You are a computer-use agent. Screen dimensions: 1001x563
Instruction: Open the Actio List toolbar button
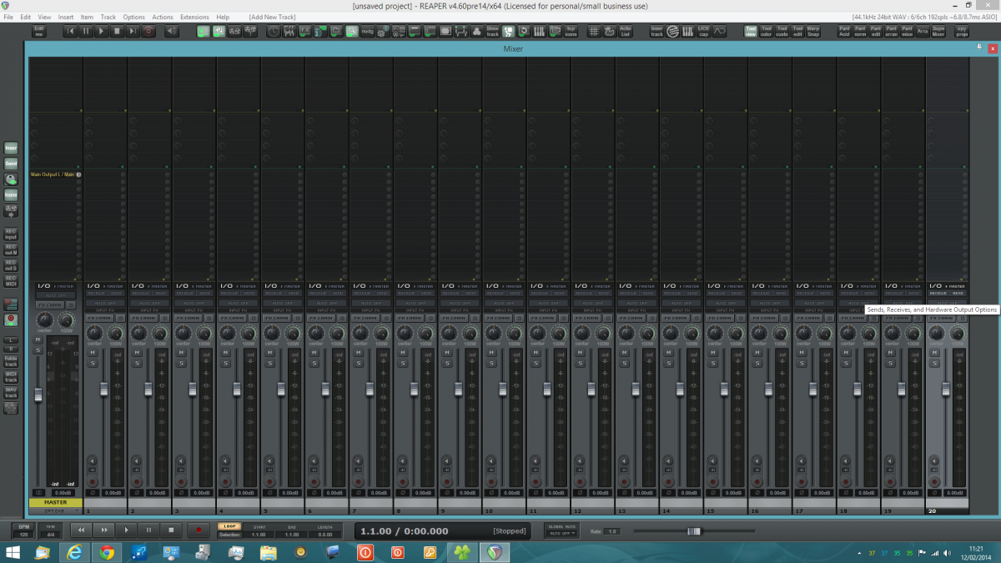coord(625,31)
